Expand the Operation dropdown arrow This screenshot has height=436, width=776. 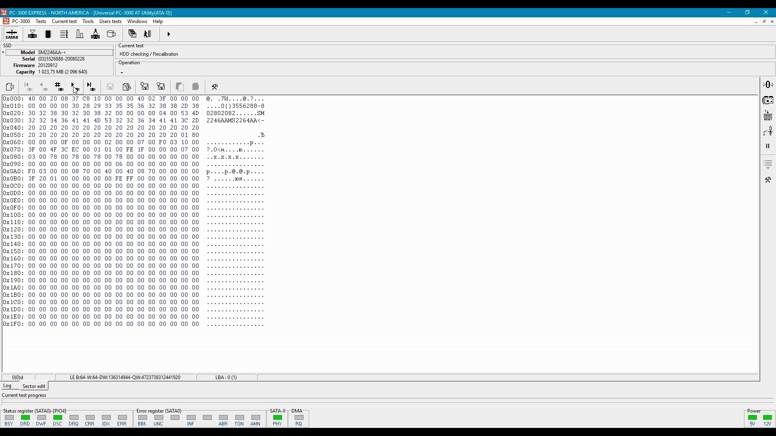pyautogui.click(x=122, y=73)
